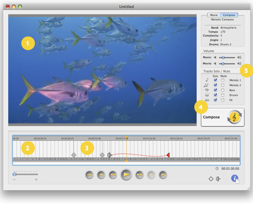
Task: Uncheck the Solo checkbox for Melody 1
Action: [x=215, y=80]
